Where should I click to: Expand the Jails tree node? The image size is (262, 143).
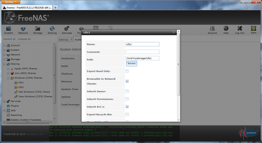[x=4, y=110]
